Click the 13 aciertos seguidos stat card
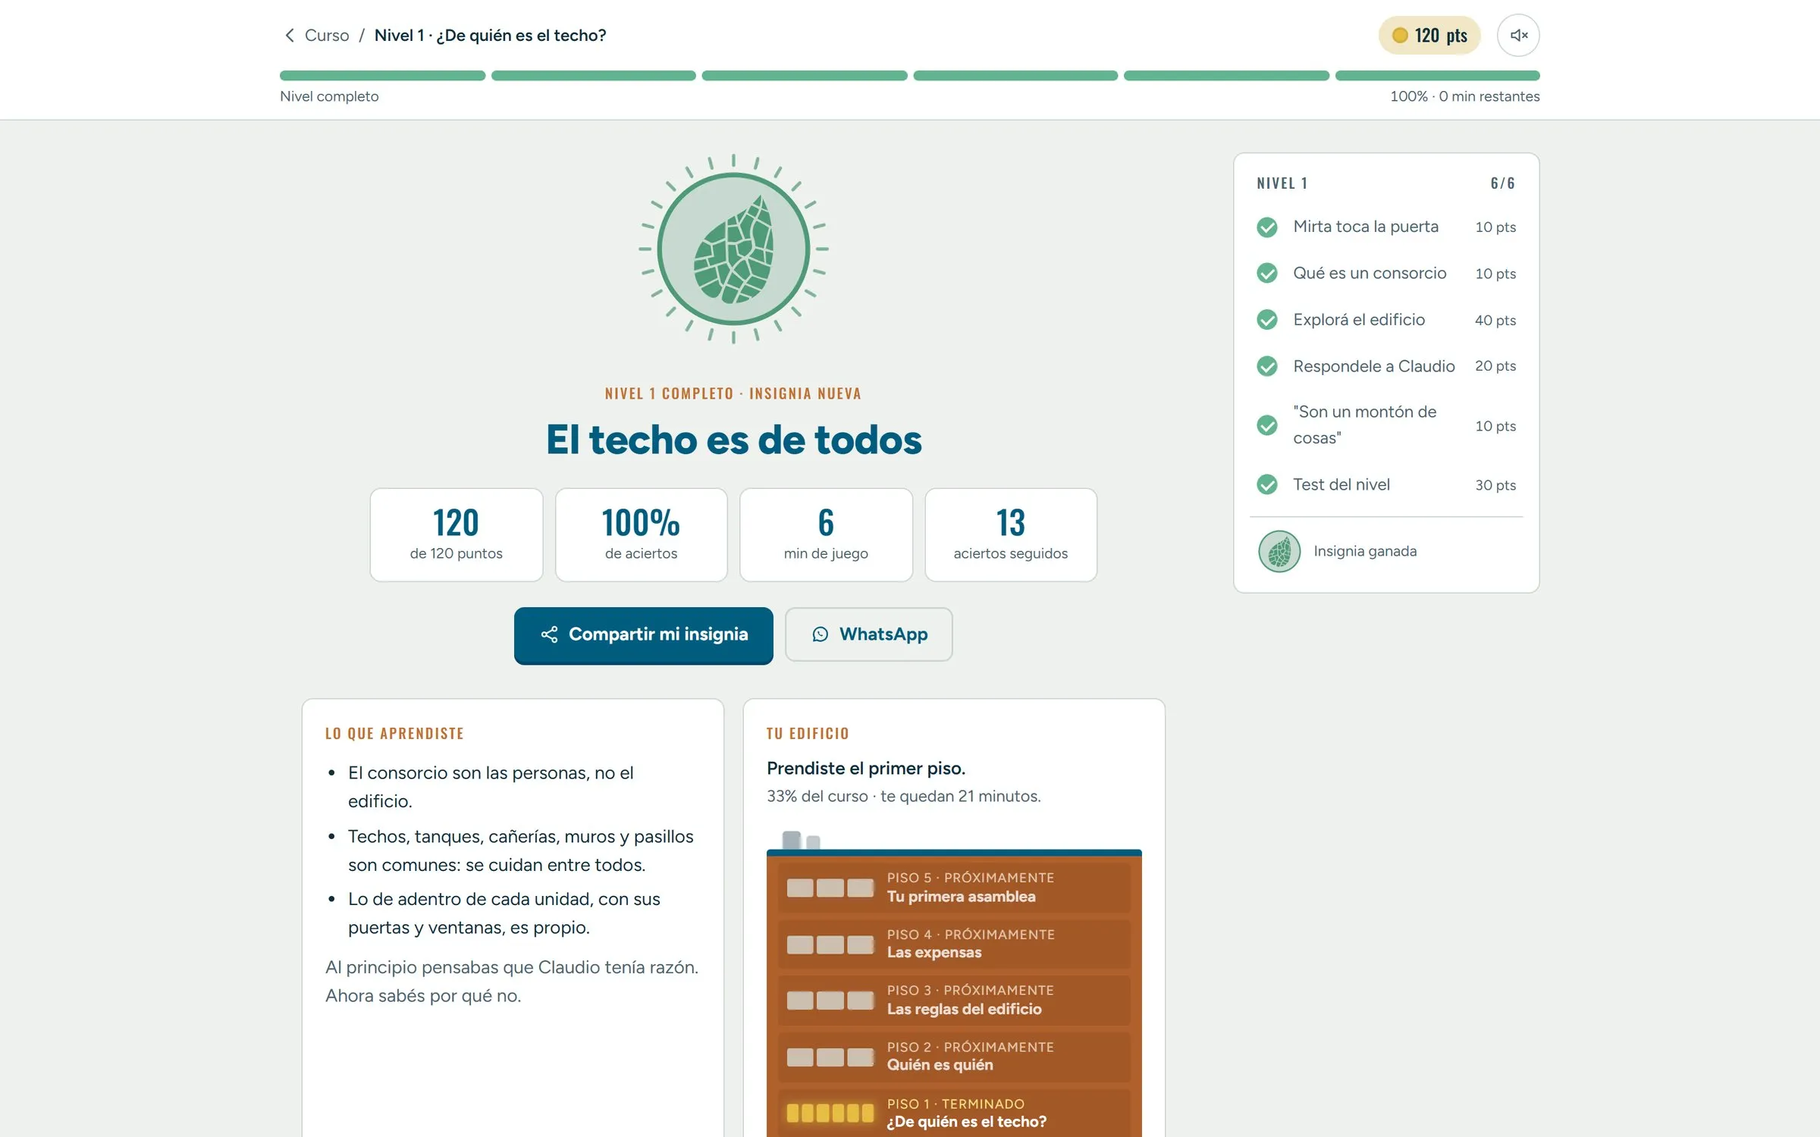The image size is (1820, 1137). click(1011, 535)
